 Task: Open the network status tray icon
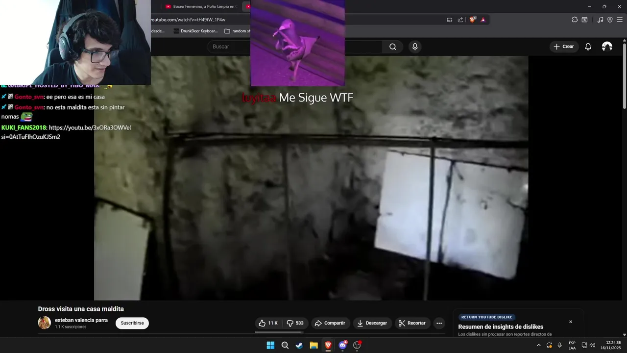tap(584, 345)
